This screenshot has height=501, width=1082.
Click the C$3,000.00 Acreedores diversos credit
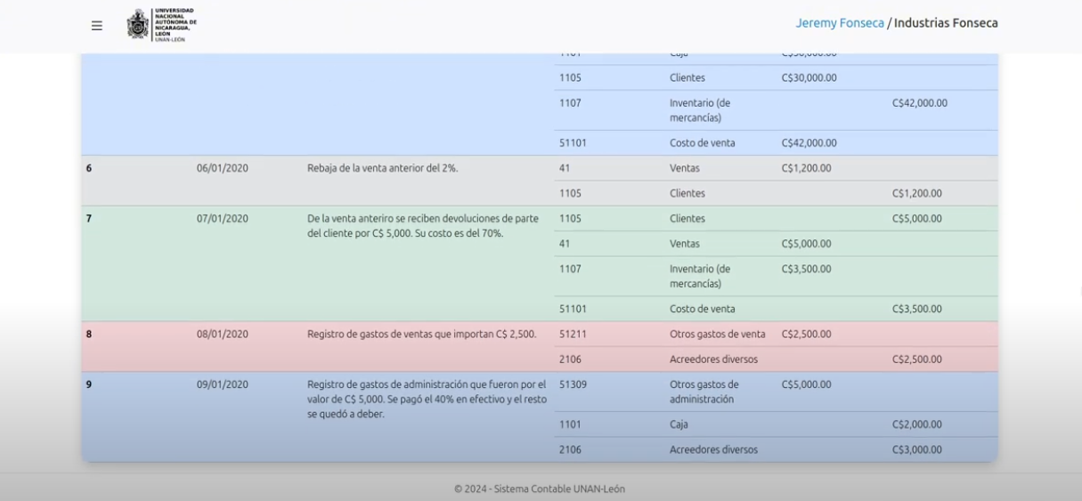[x=917, y=449]
